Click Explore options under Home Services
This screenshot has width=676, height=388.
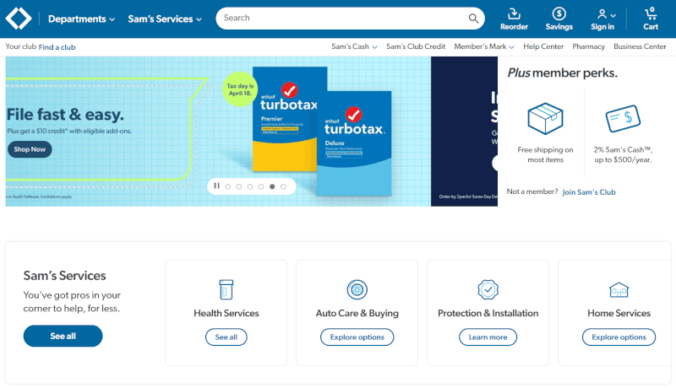[x=619, y=337]
